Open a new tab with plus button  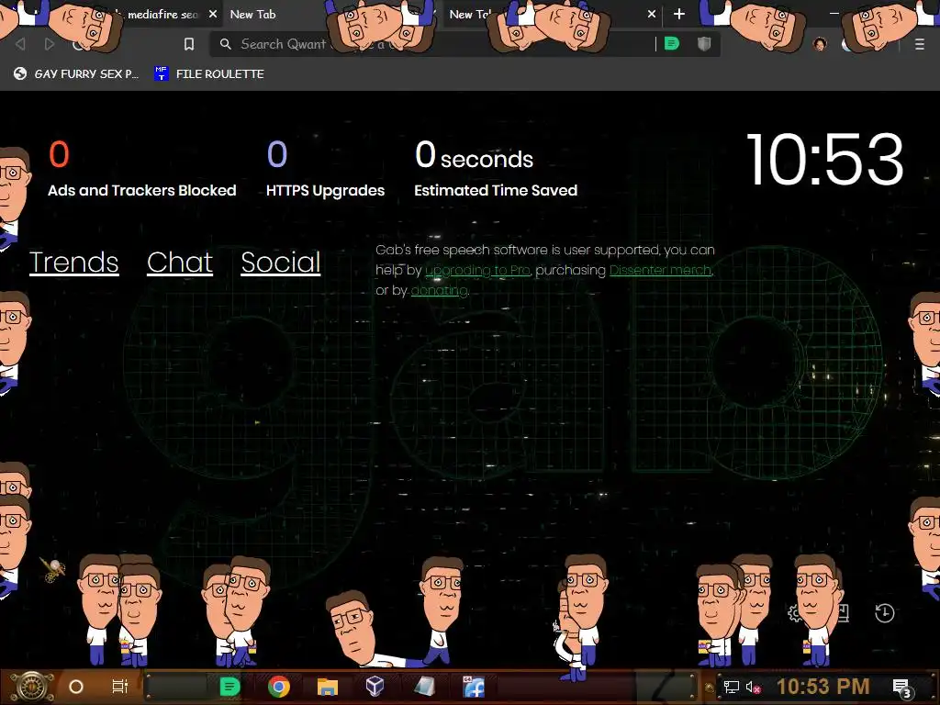(678, 14)
